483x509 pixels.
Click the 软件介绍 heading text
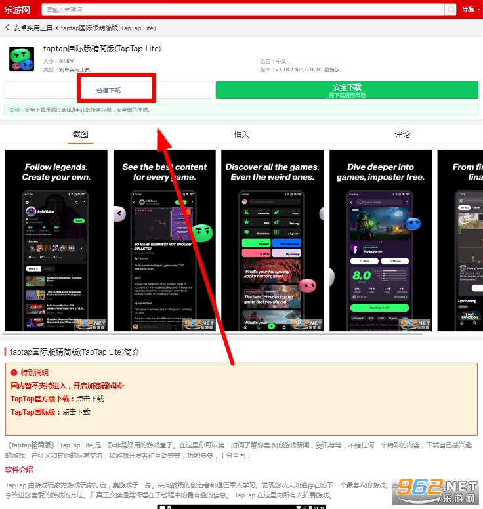point(19,470)
